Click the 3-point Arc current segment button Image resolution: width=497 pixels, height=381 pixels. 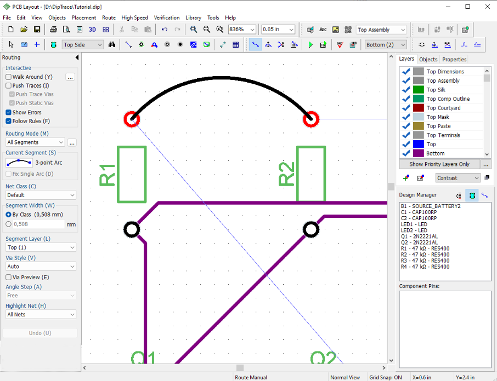19,163
